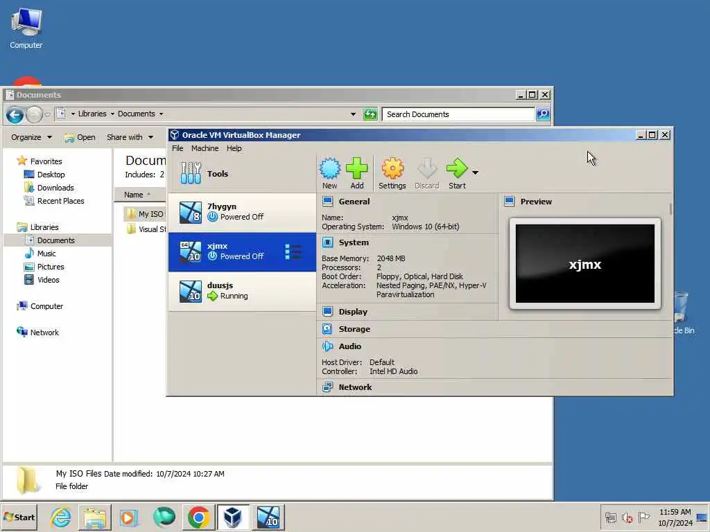This screenshot has height=532, width=710.
Task: Open the Start button dropdown arrow
Action: 475,172
